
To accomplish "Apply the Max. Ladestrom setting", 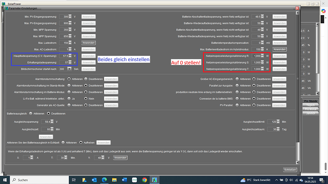I will [x=88, y=43].
